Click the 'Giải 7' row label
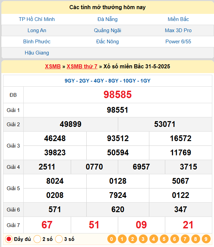Image resolution: width=214 pixels, height=247 pixels. (x=13, y=225)
